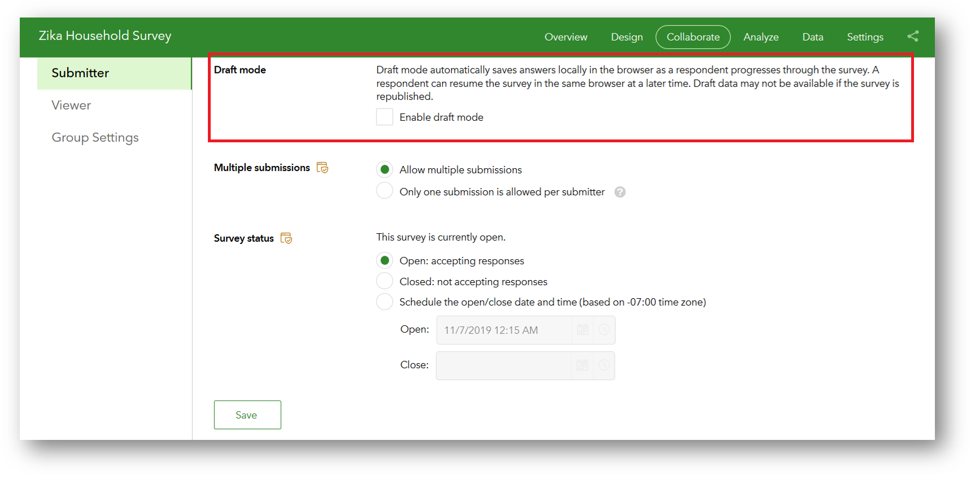Open the calendar picker for Close date
975x480 pixels.
pyautogui.click(x=582, y=365)
